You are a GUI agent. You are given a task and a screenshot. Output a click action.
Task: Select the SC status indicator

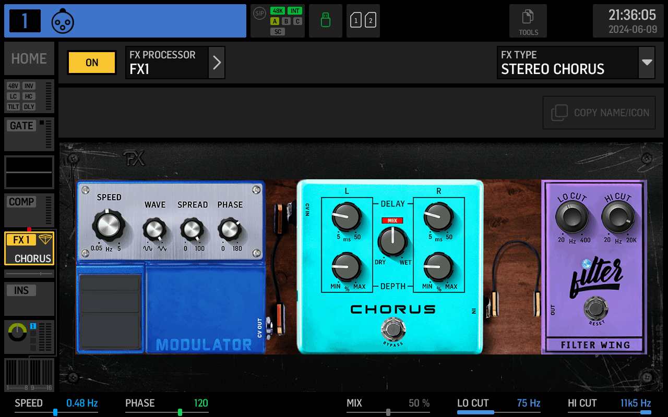pyautogui.click(x=278, y=32)
